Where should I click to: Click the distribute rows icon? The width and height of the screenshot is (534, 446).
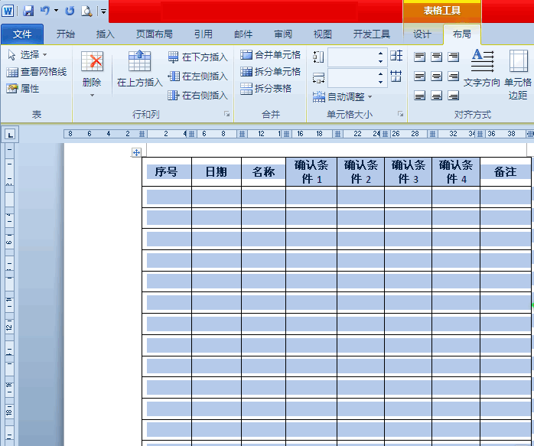(x=396, y=56)
